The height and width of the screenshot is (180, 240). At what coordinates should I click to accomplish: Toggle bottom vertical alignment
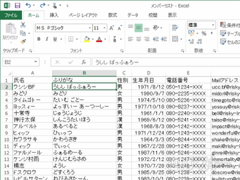tap(146, 28)
